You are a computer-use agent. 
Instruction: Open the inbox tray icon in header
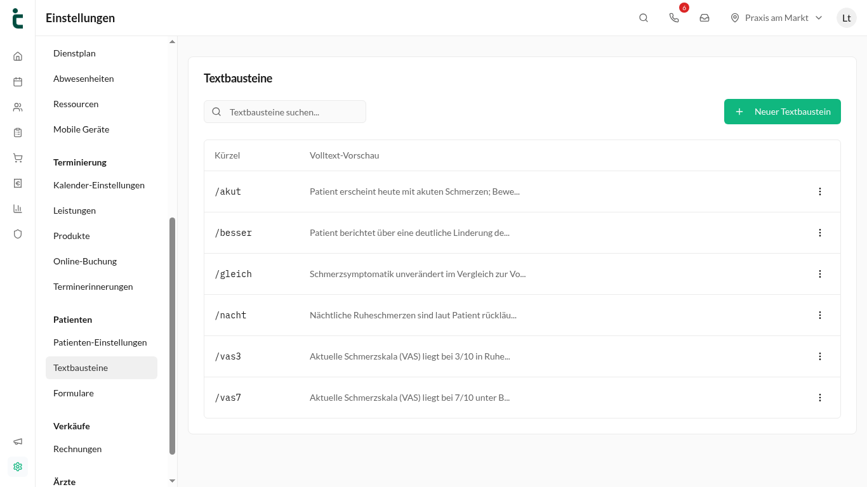tap(705, 18)
